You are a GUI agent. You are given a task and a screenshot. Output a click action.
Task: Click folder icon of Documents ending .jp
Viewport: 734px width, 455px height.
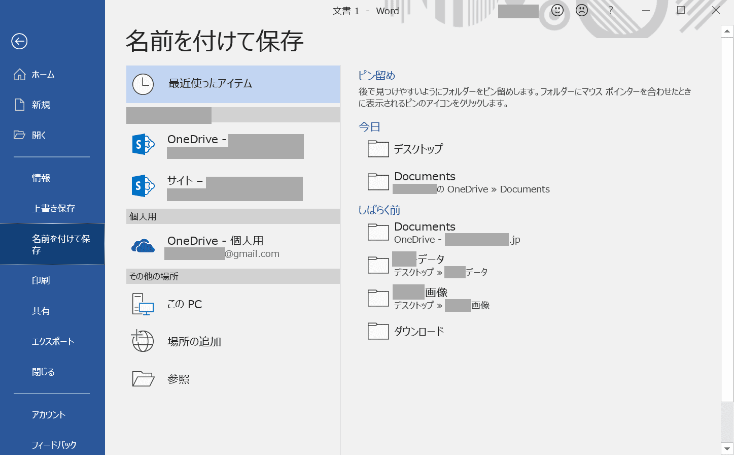[x=378, y=232]
